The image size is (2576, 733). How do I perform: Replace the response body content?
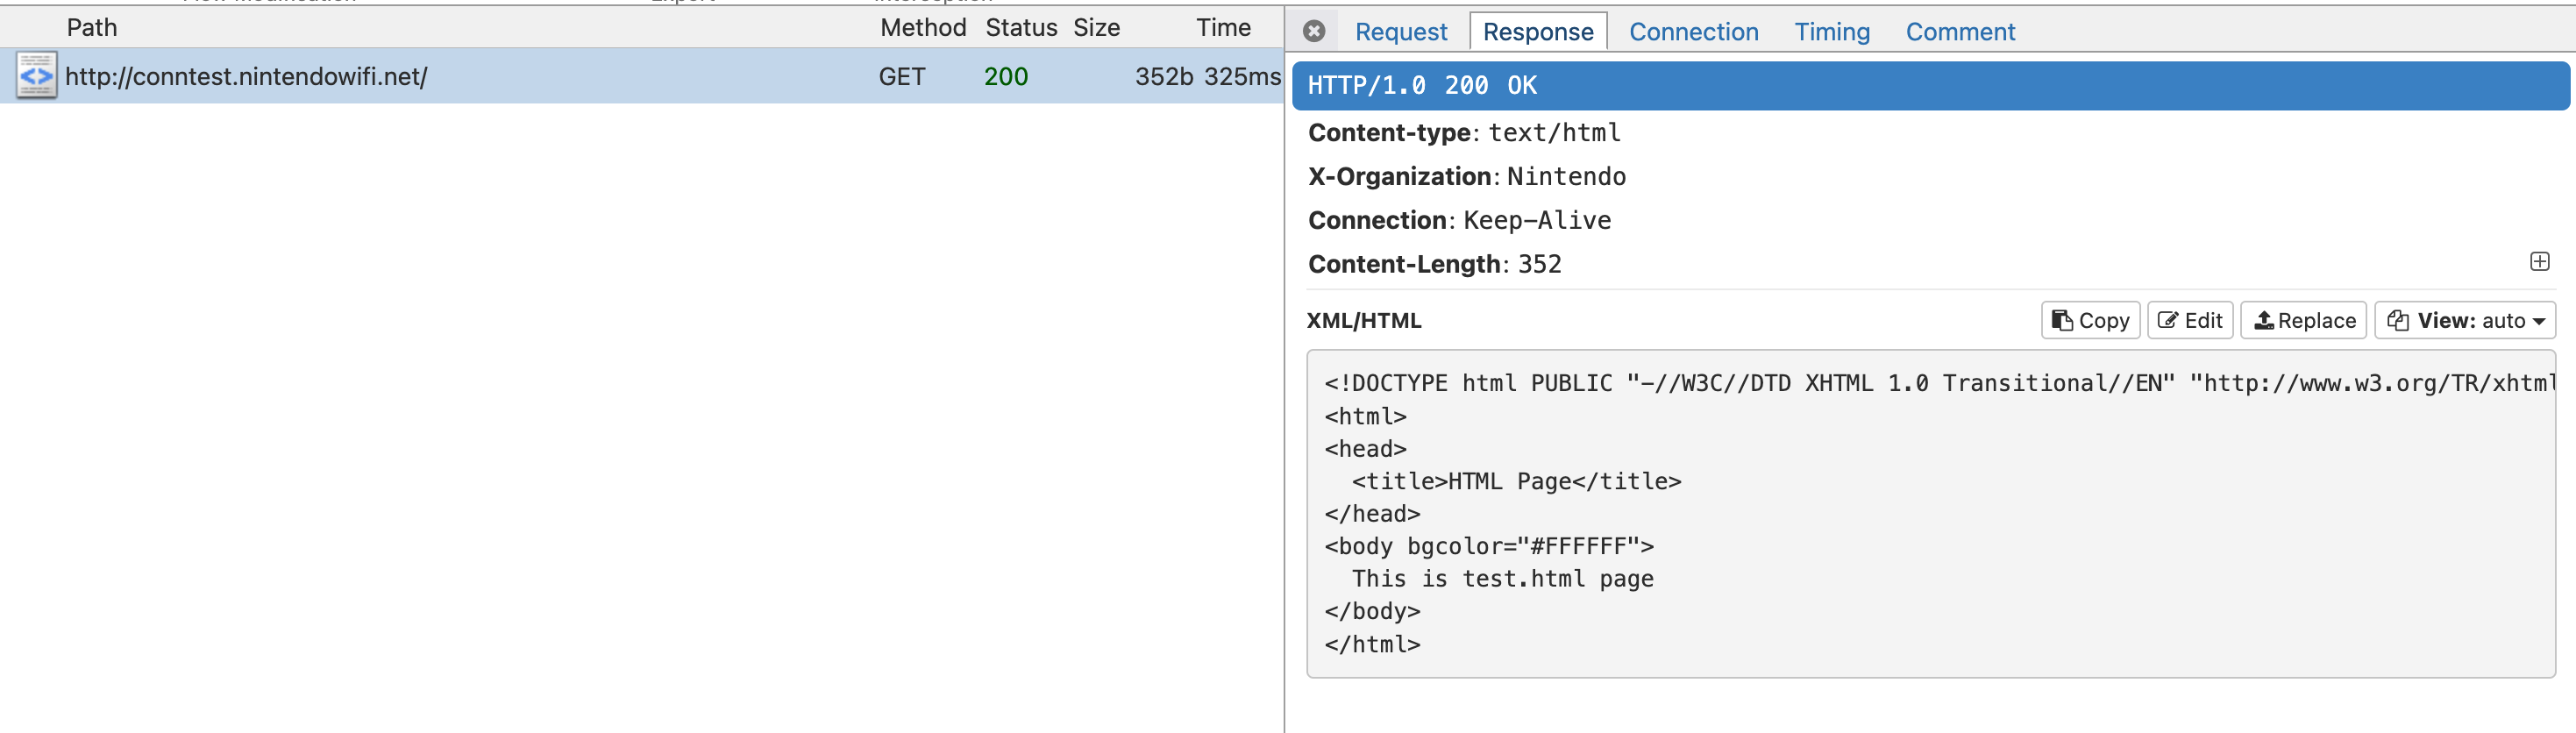pos(2303,320)
